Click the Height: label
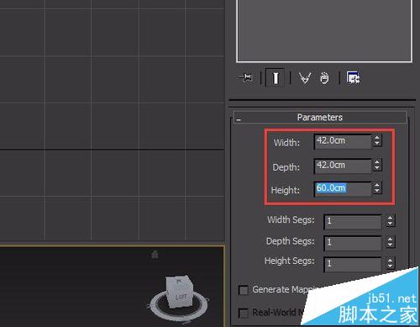 click(x=286, y=190)
